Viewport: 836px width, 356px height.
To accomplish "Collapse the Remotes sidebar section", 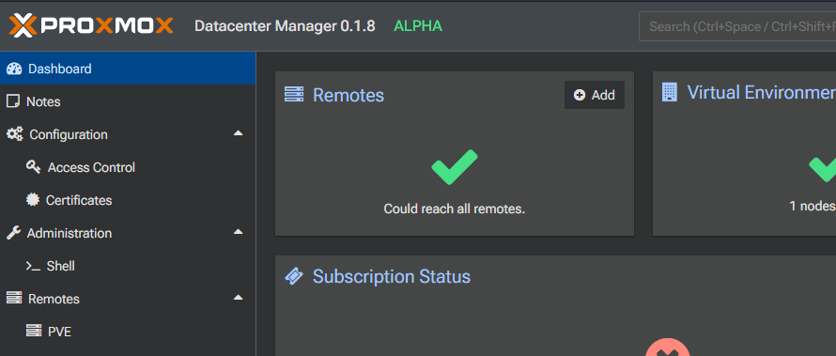I will click(x=239, y=298).
